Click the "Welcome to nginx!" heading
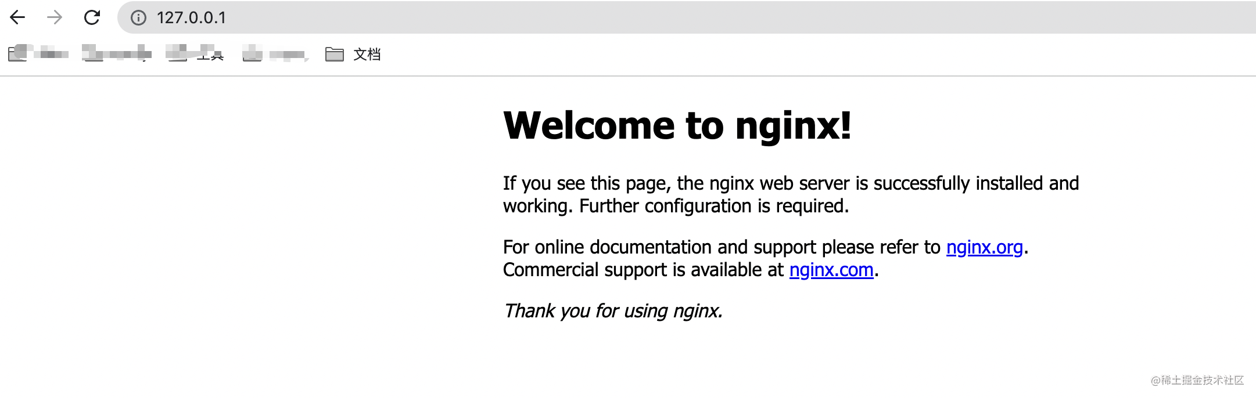Viewport: 1256px width, 398px height. [x=677, y=125]
